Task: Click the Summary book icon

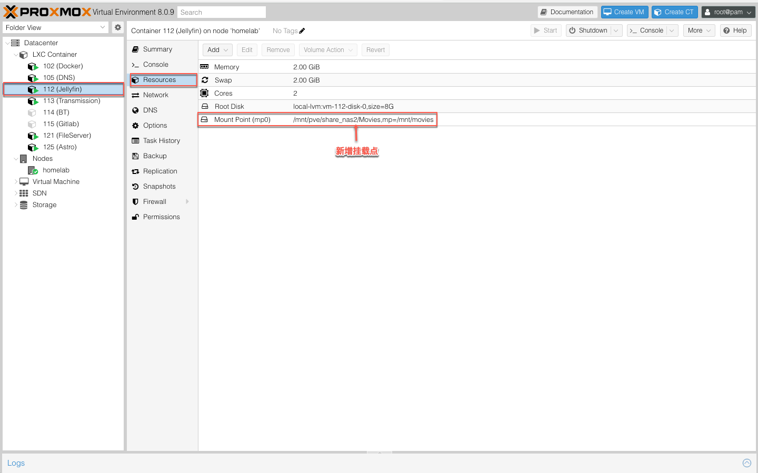Action: (135, 49)
